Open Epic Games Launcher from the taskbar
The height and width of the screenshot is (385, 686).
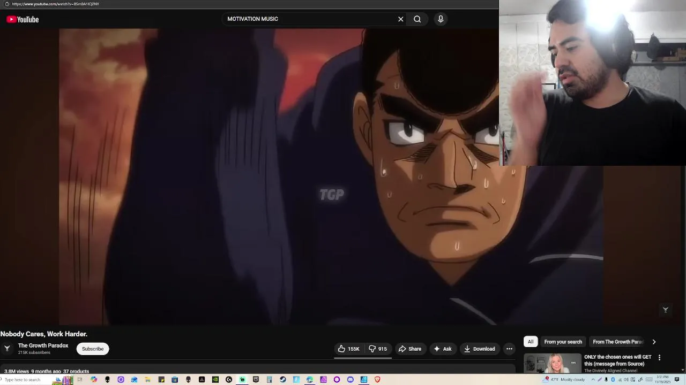[x=256, y=380]
